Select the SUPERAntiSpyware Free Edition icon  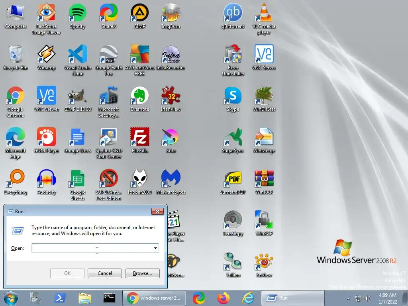pyautogui.click(x=108, y=184)
